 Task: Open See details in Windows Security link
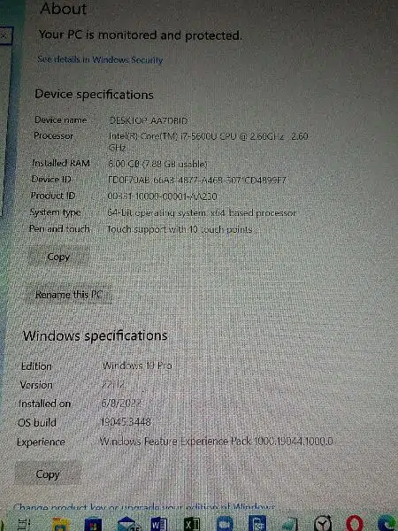pos(100,59)
